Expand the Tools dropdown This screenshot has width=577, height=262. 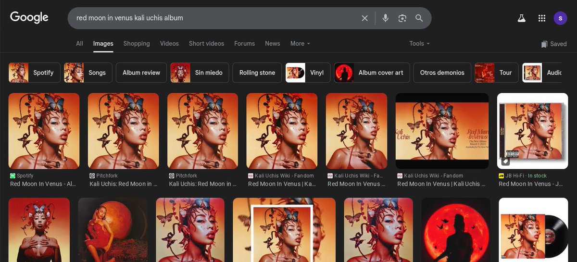point(419,43)
